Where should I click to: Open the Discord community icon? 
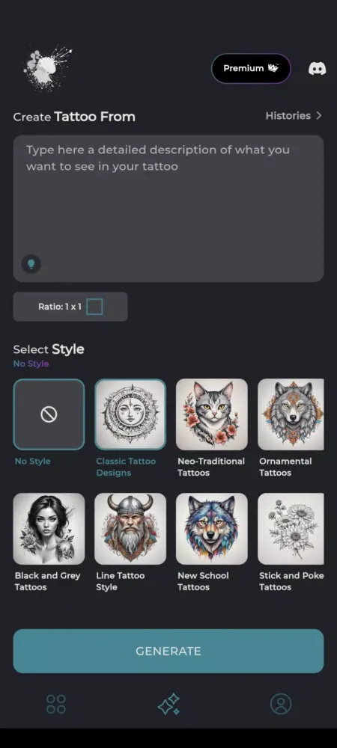[x=317, y=68]
